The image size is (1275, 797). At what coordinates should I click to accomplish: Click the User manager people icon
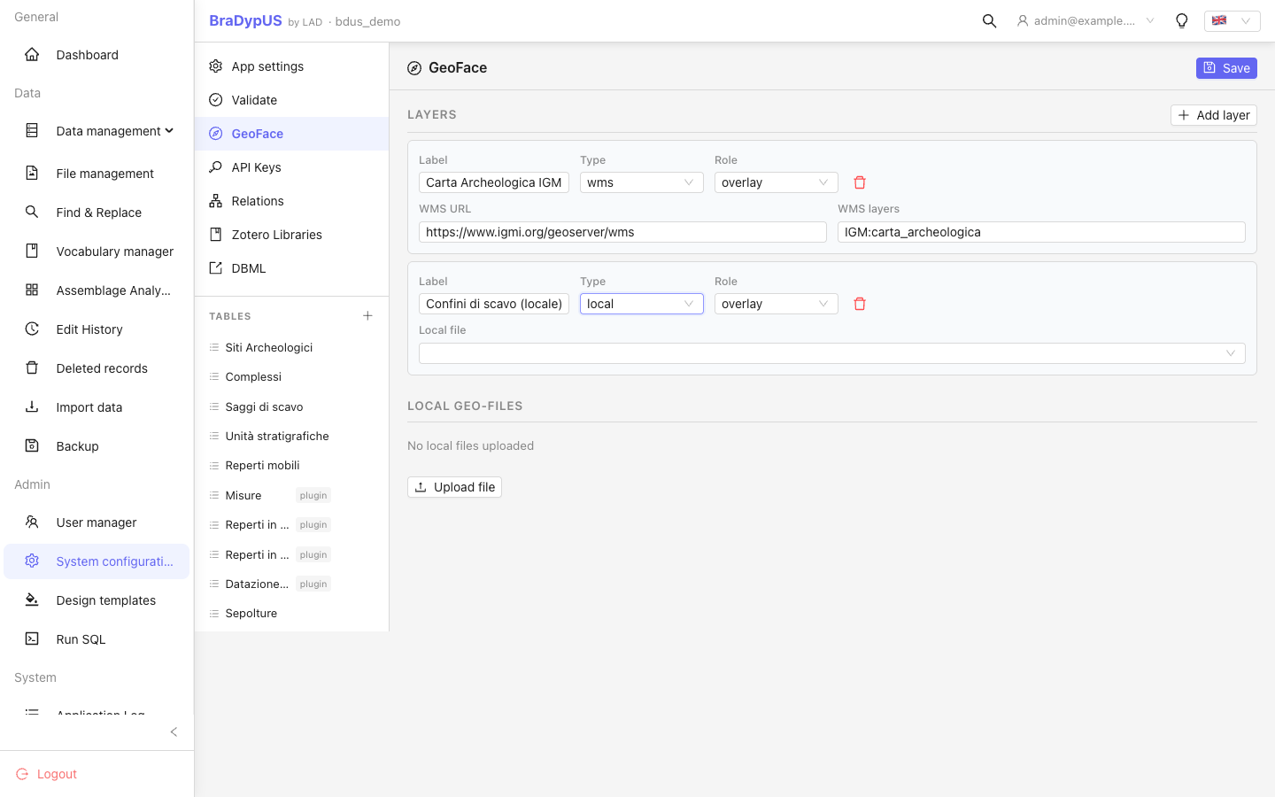32,522
